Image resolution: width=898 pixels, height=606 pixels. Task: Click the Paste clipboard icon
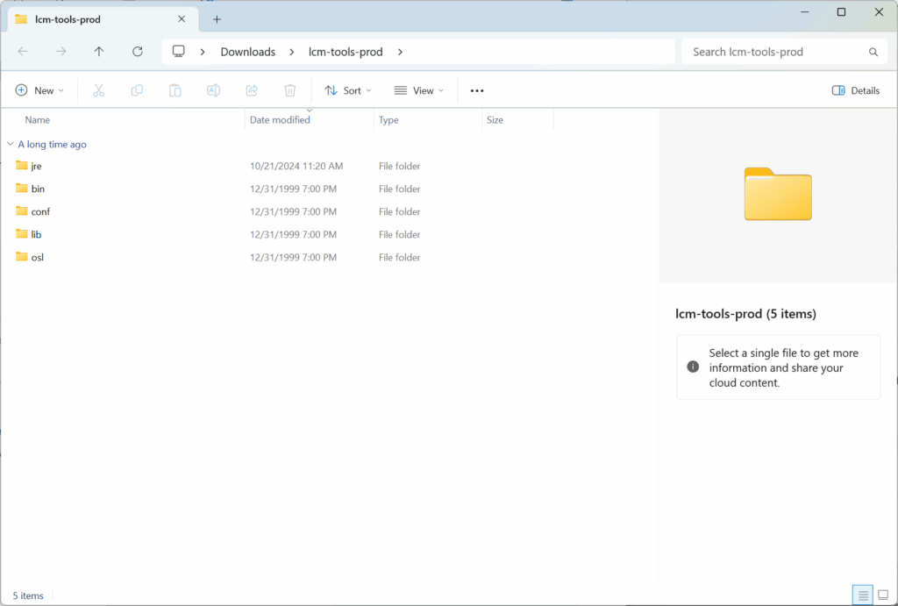[x=175, y=90]
